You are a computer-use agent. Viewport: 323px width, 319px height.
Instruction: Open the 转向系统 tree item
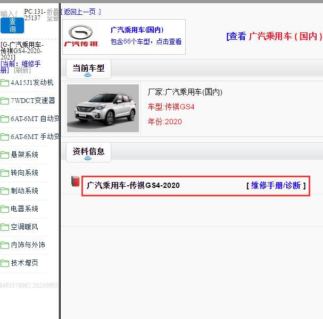[24, 173]
